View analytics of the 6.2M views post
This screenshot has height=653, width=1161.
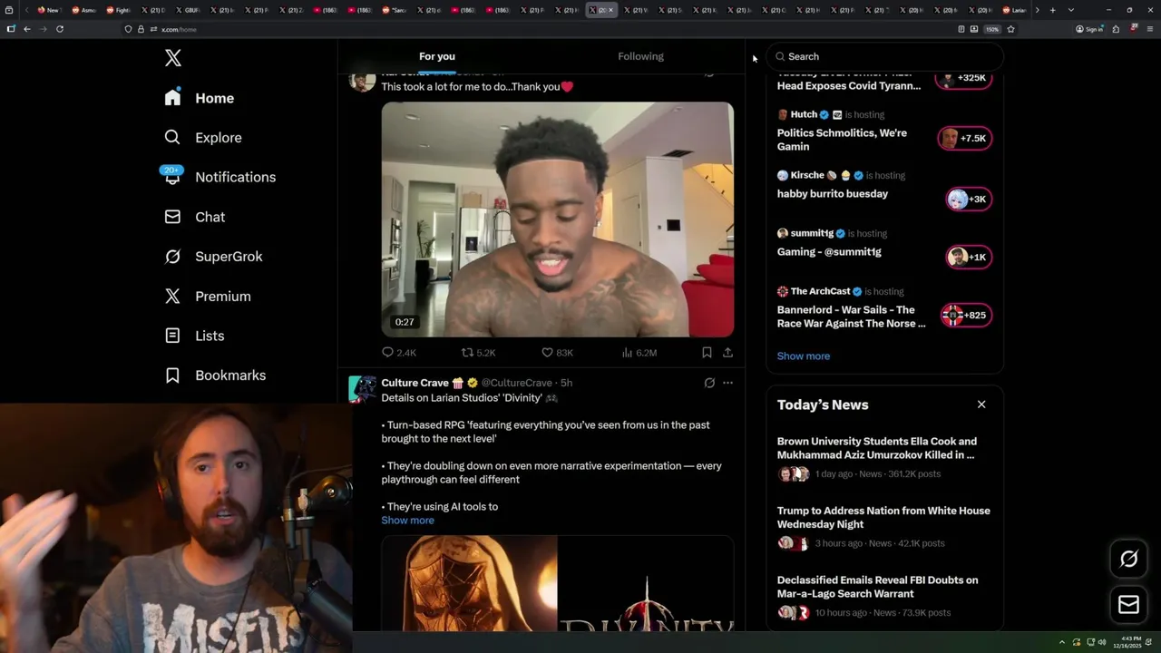point(639,352)
